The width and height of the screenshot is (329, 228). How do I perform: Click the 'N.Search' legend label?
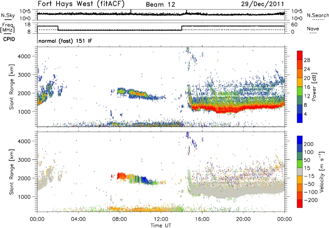tap(317, 15)
